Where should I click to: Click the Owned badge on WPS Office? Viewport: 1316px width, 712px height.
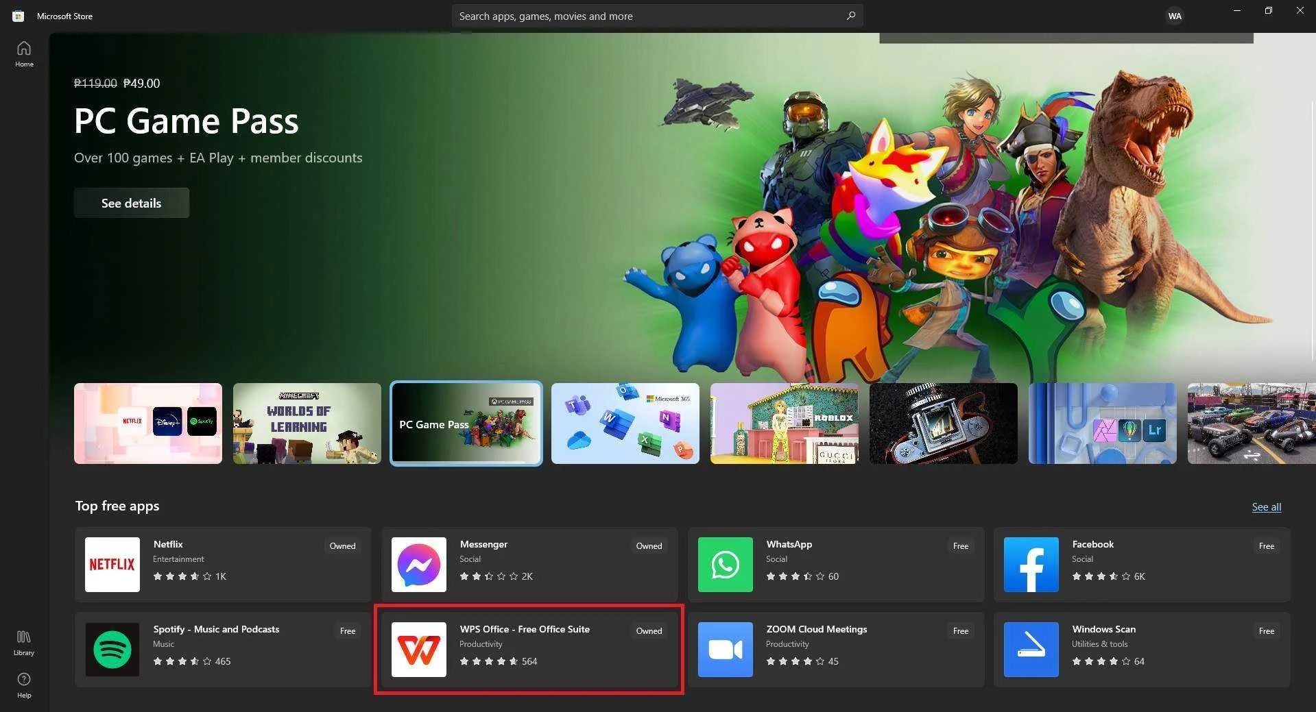pos(649,631)
